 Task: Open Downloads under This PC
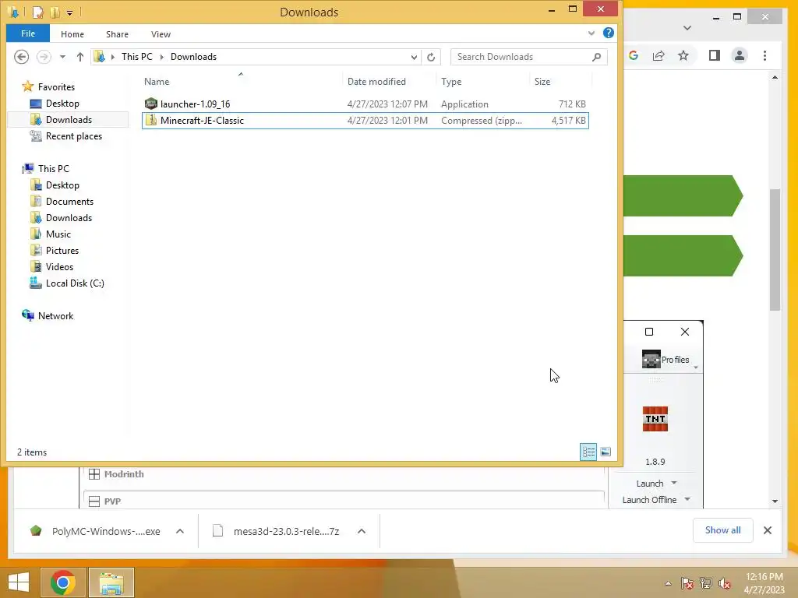coord(69,218)
